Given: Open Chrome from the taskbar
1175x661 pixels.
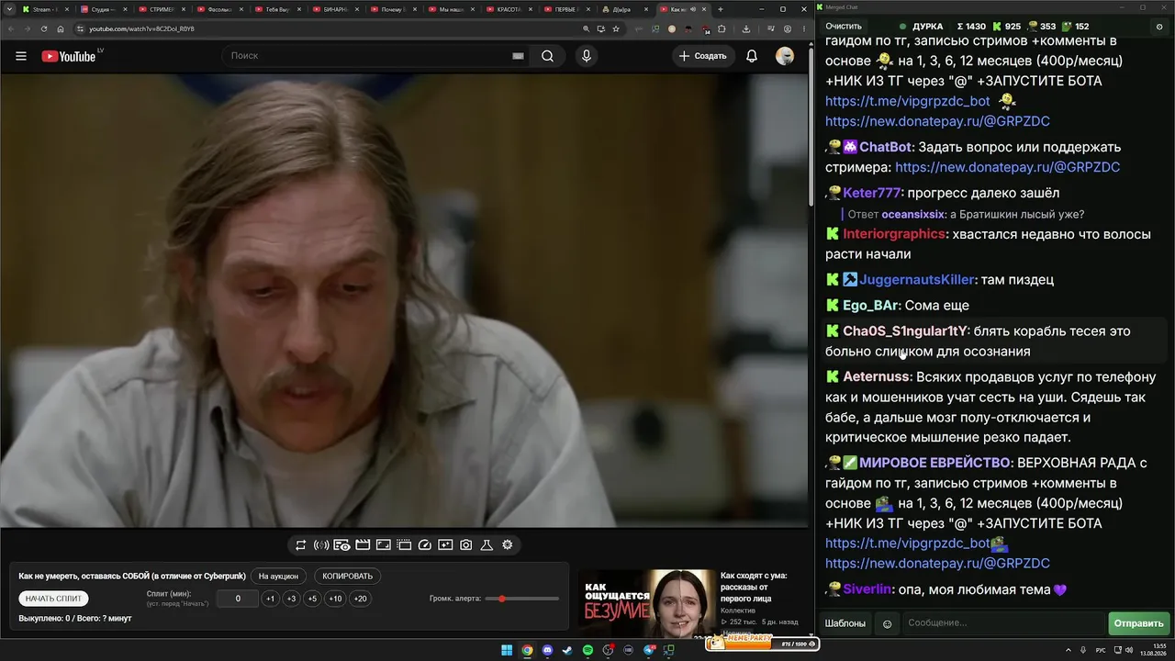Looking at the screenshot, I should [x=527, y=651].
